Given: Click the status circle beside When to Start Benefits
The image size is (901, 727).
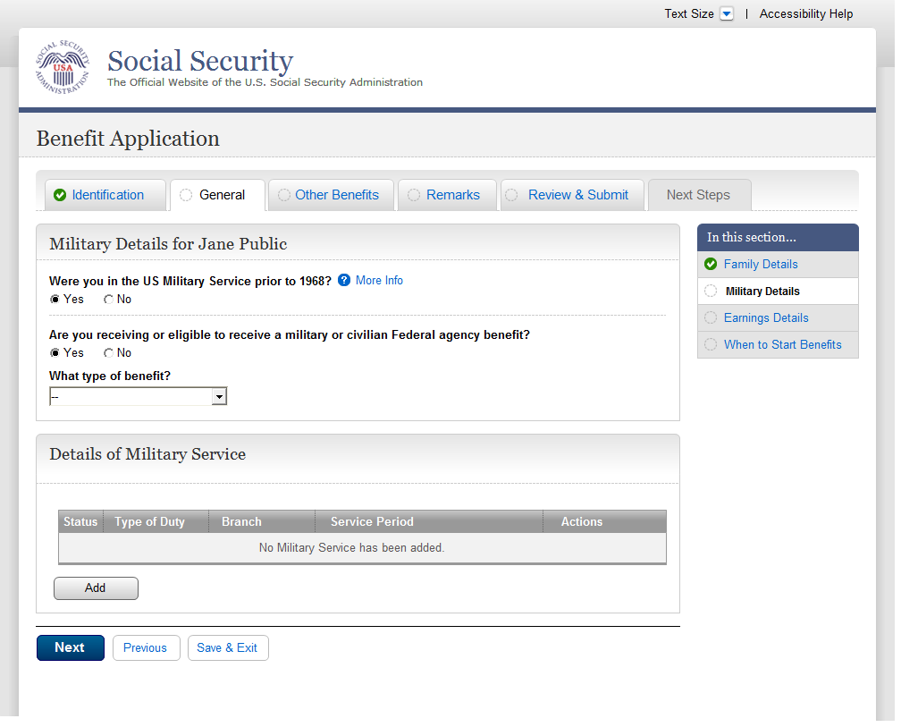Looking at the screenshot, I should (711, 345).
